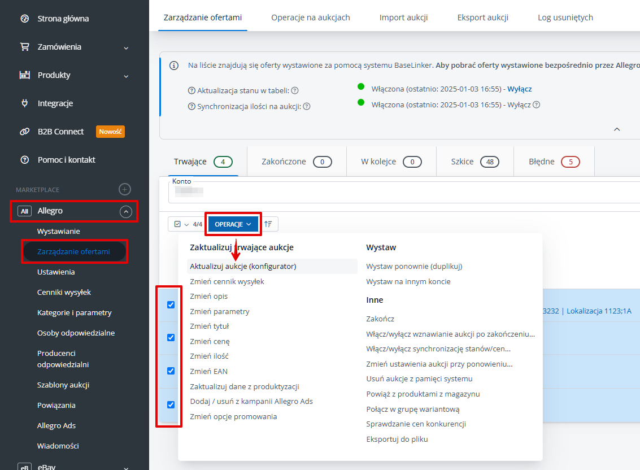Choose 'Zmień cennik wysyłek' from the menu
The height and width of the screenshot is (470, 640).
227,281
